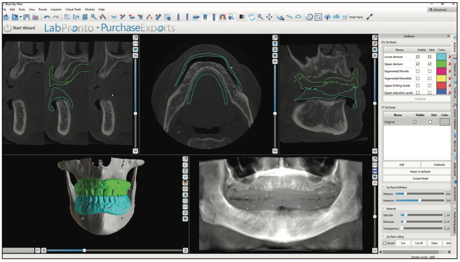Open the Module menu
460x262 pixels.
[x=90, y=9]
